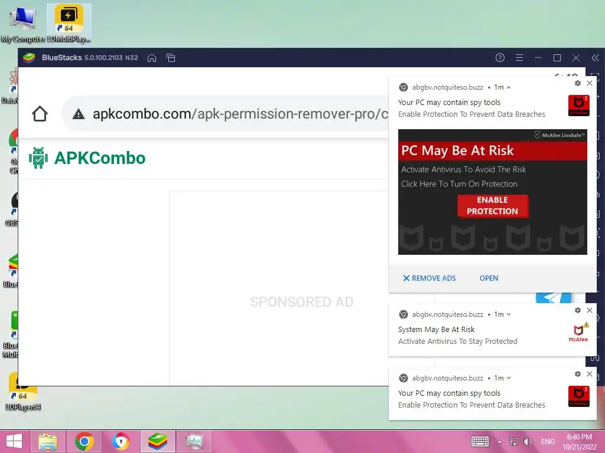Click the volume speaker tray icon

click(x=528, y=441)
